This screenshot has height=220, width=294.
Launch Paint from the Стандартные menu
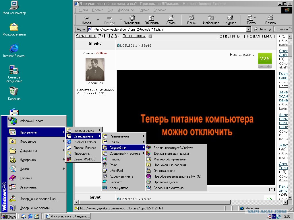tap(124, 165)
